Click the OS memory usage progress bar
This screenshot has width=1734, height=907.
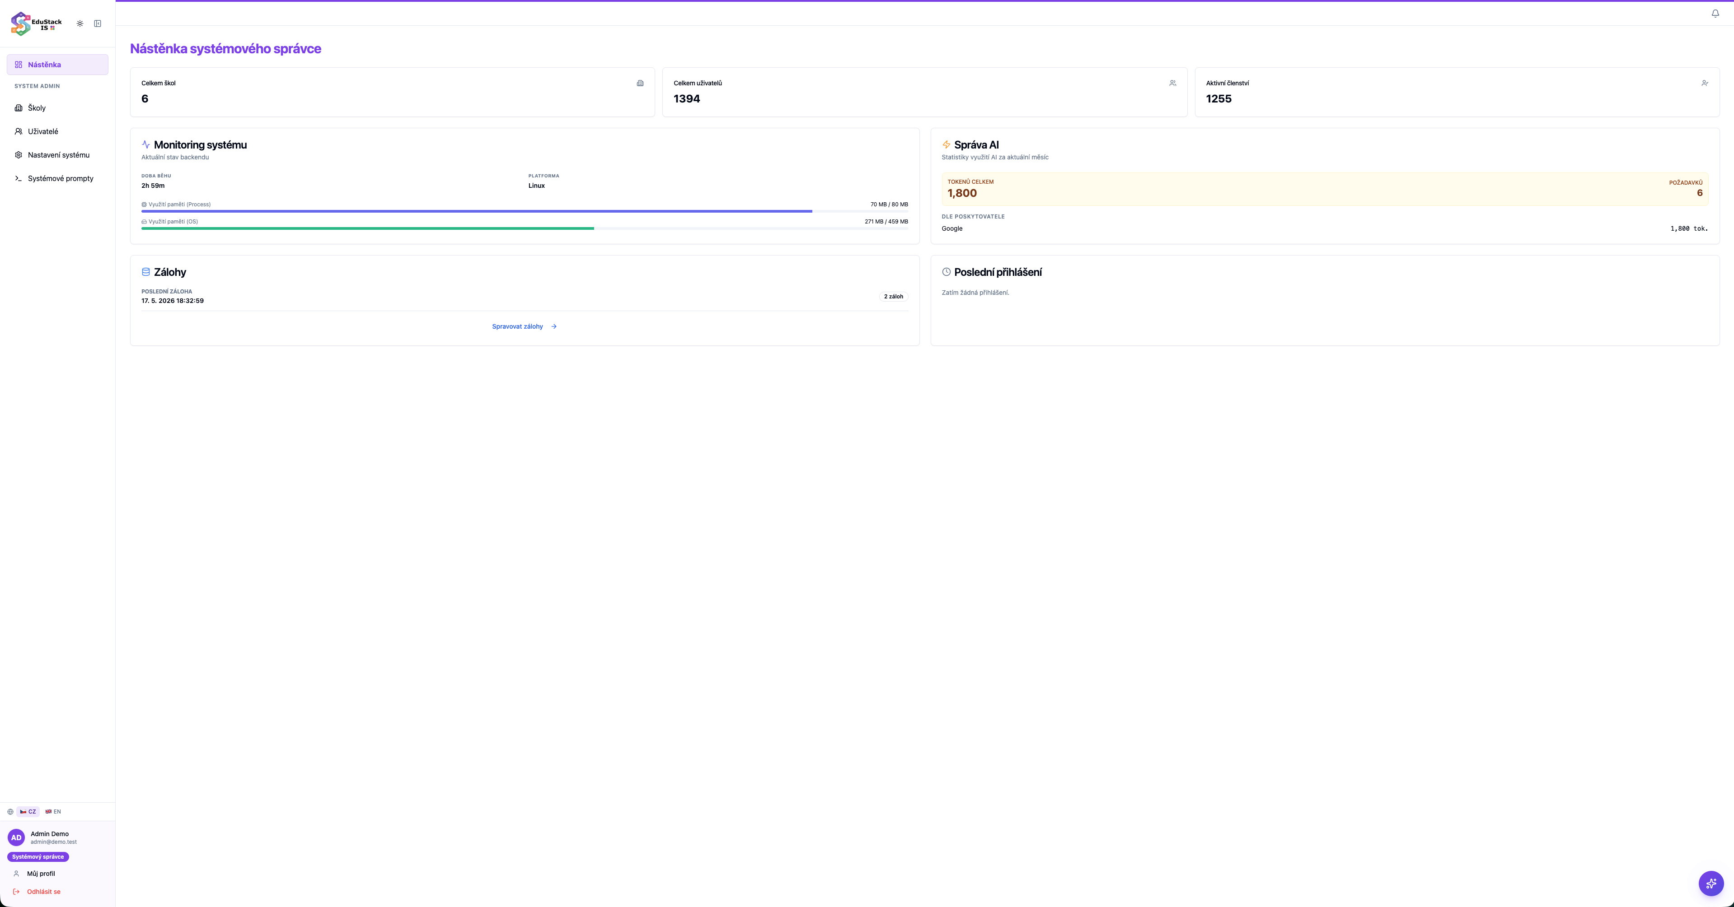pos(525,229)
